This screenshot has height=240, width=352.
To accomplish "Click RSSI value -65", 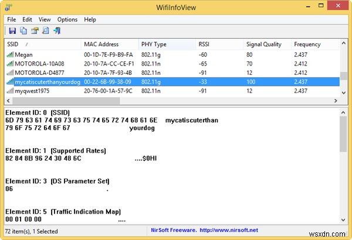I will click(x=203, y=64).
